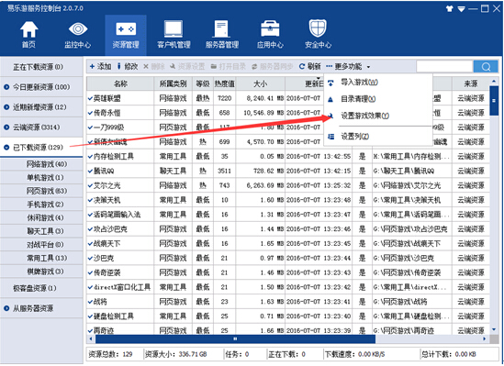Toggle the check mark for 攻占沙巴克
The height and width of the screenshot is (366, 504).
[90, 229]
